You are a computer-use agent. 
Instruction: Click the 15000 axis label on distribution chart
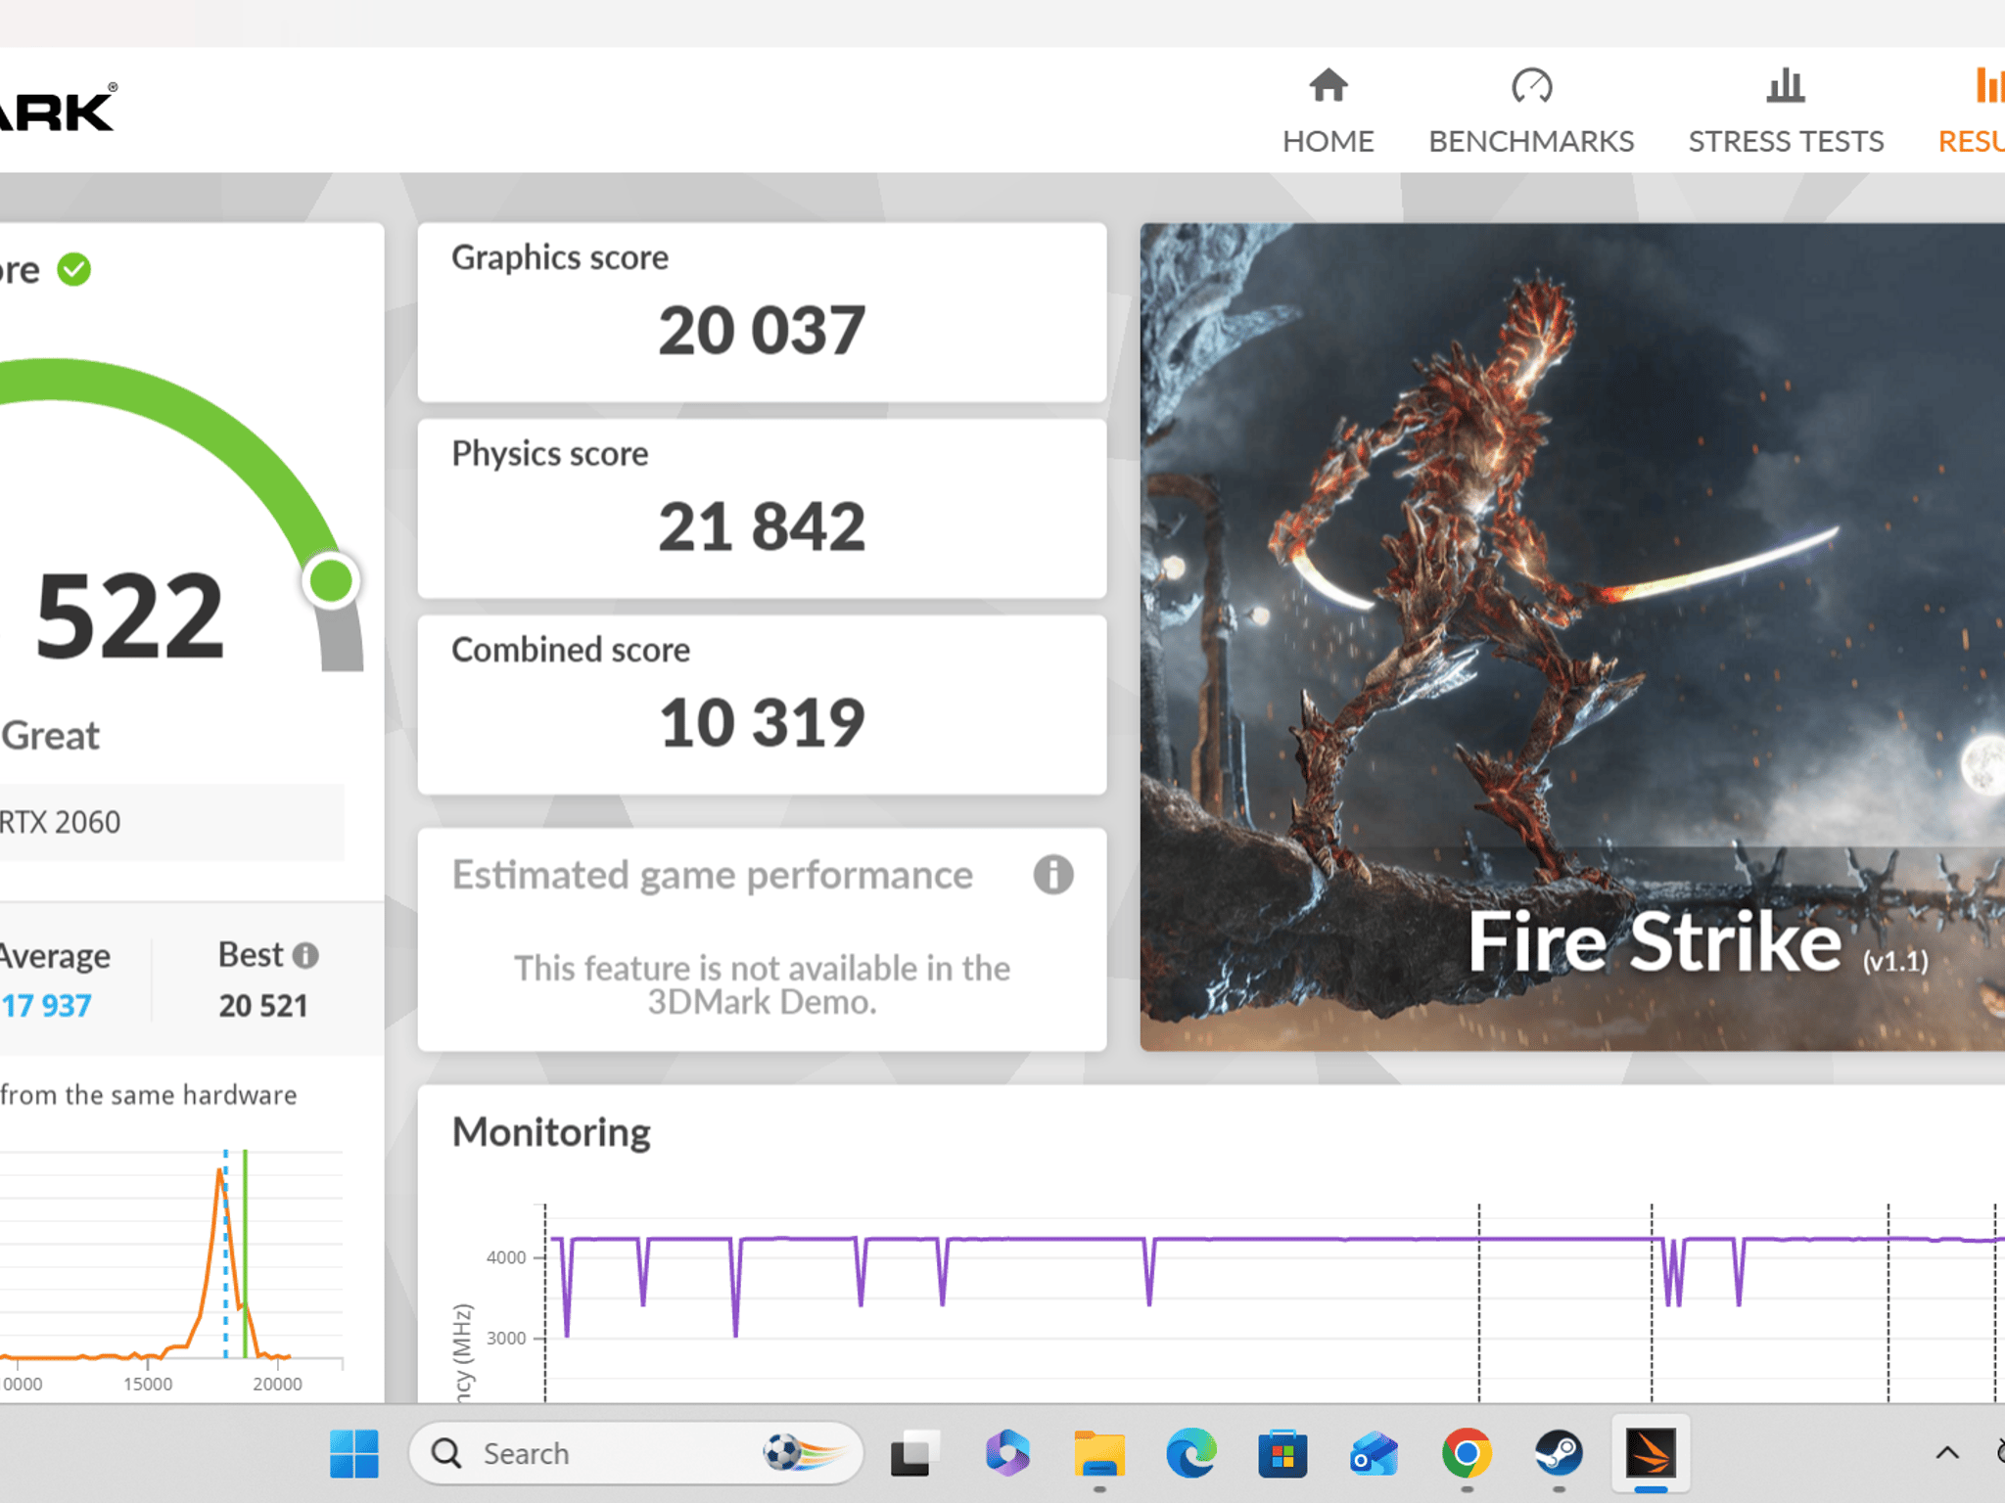[148, 1384]
